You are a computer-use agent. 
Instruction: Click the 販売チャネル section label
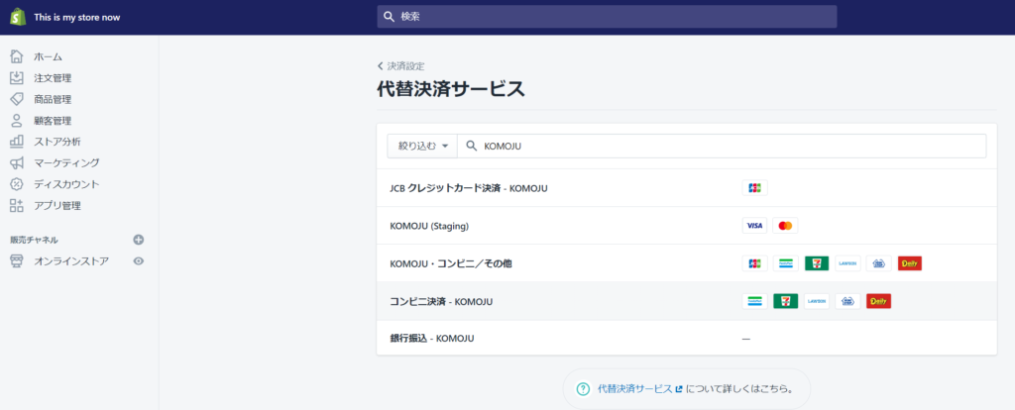tap(35, 240)
